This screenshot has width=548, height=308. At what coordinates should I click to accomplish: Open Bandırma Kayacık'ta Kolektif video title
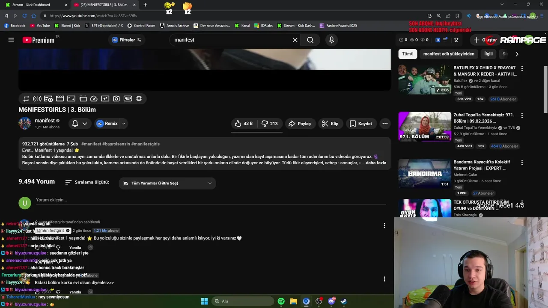click(x=482, y=165)
